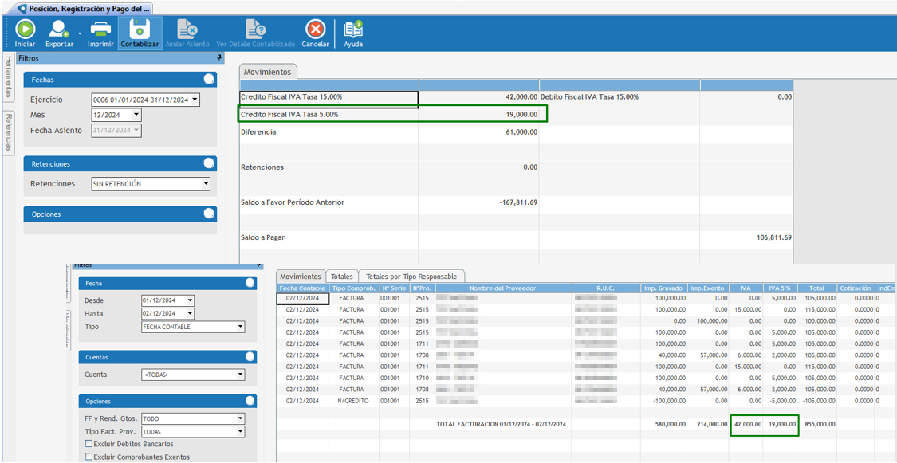Switch to the Totales tab
Image resolution: width=897 pixels, height=463 pixels.
[x=342, y=277]
